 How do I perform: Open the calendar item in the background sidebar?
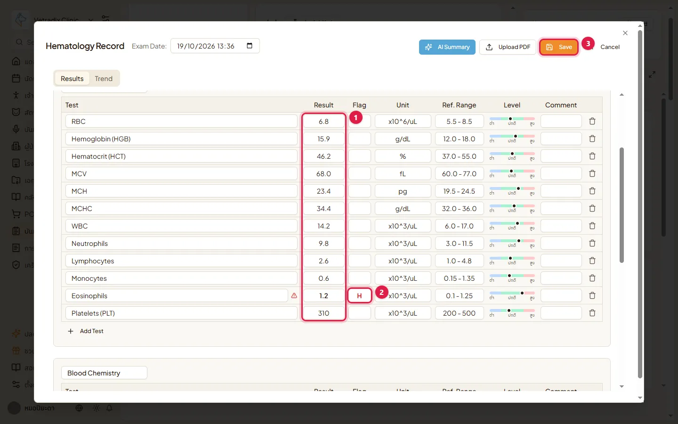pos(16,78)
